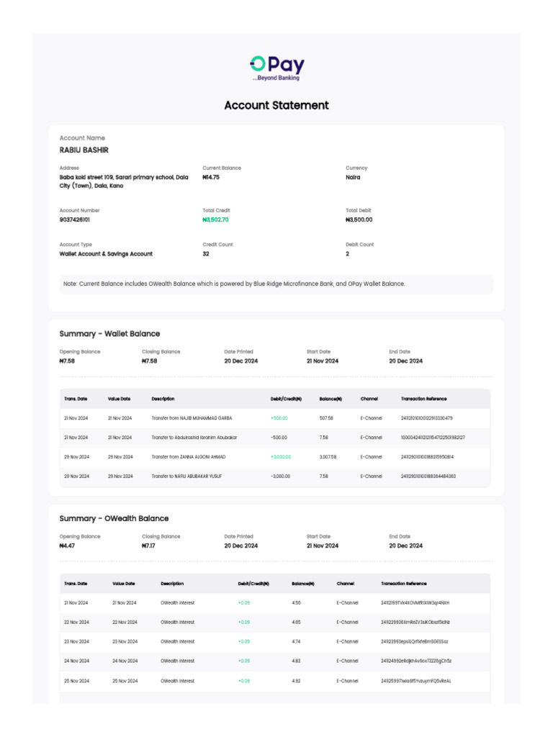Select the '-3,000.00' debit amount

coord(280,476)
